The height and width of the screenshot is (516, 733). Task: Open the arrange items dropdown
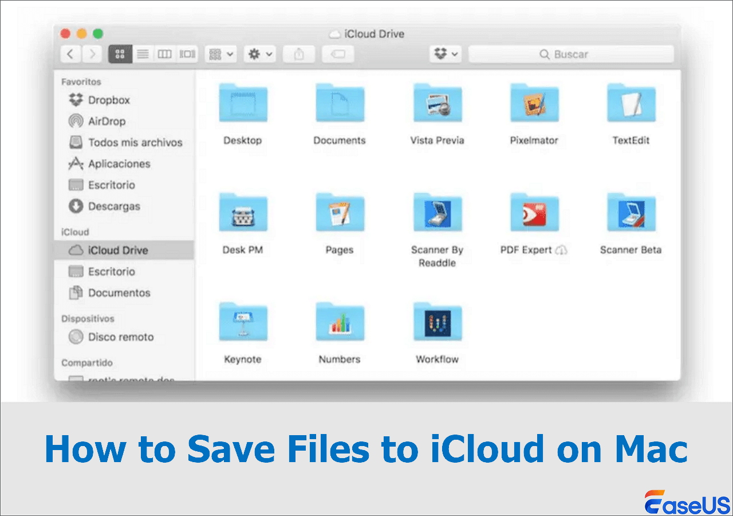(x=220, y=54)
